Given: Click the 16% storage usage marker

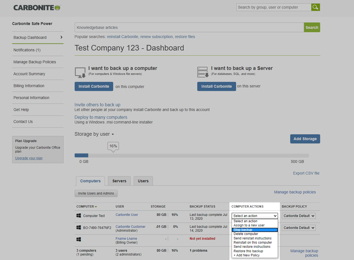Looking at the screenshot, I should (x=113, y=146).
